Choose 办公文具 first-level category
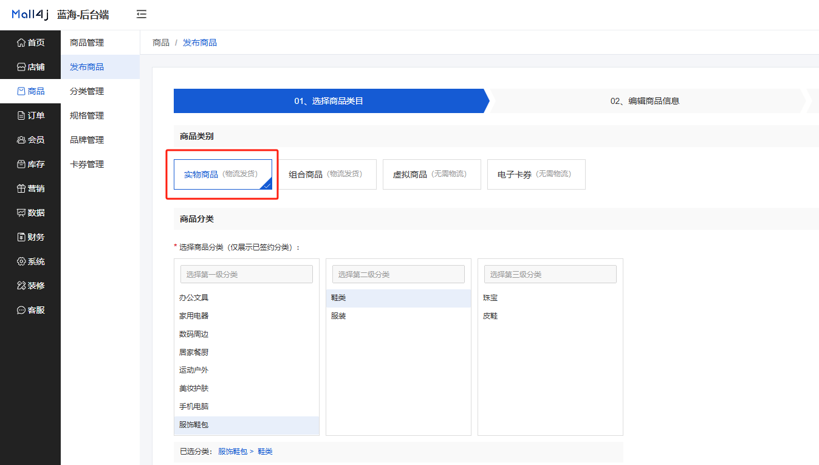Screen dimensions: 819x465 click(247, 298)
